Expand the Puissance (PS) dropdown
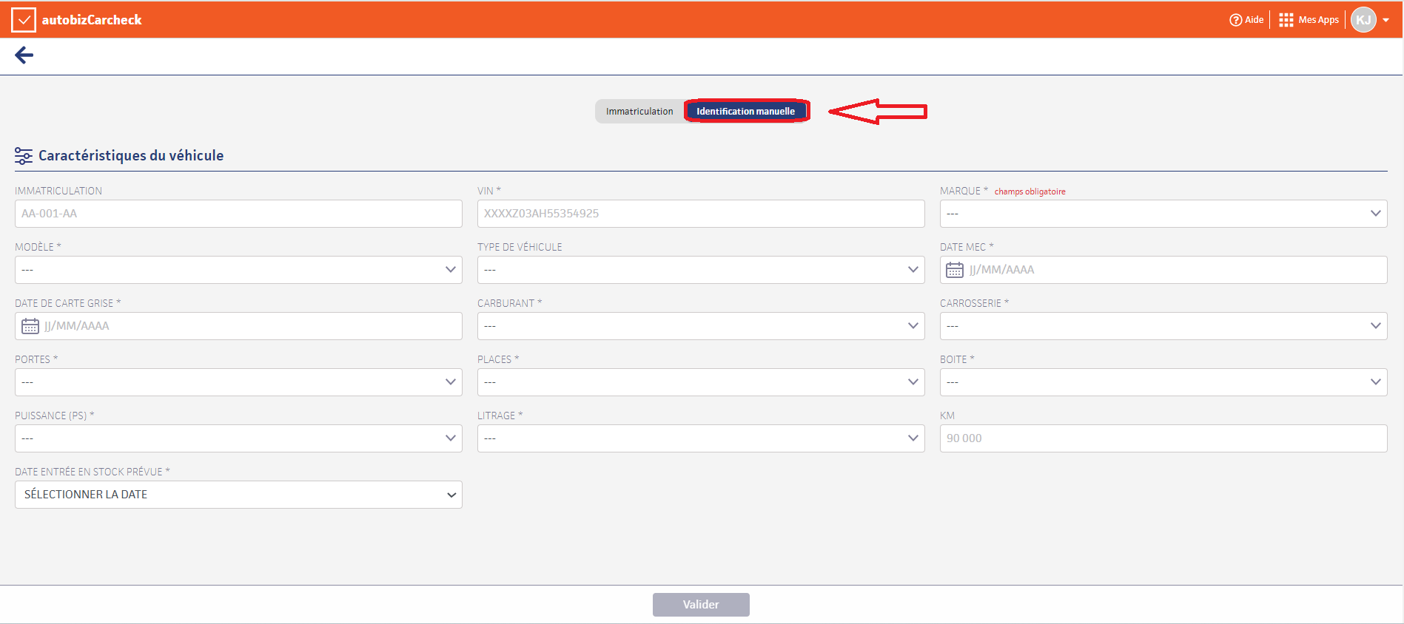 [238, 438]
